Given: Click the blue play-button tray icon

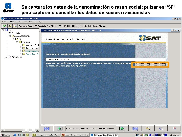Looking at the screenshot, I should 150,135.
